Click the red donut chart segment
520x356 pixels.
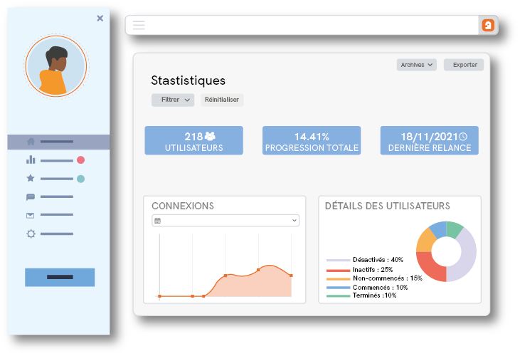coord(430,267)
